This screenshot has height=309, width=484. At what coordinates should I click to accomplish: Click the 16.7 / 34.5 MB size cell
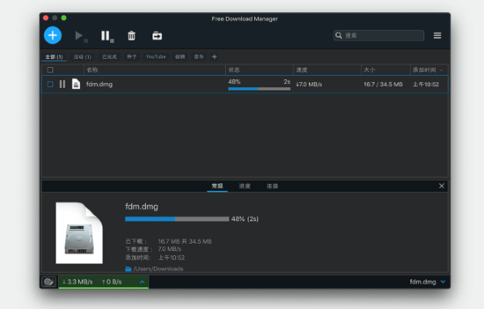pos(383,84)
